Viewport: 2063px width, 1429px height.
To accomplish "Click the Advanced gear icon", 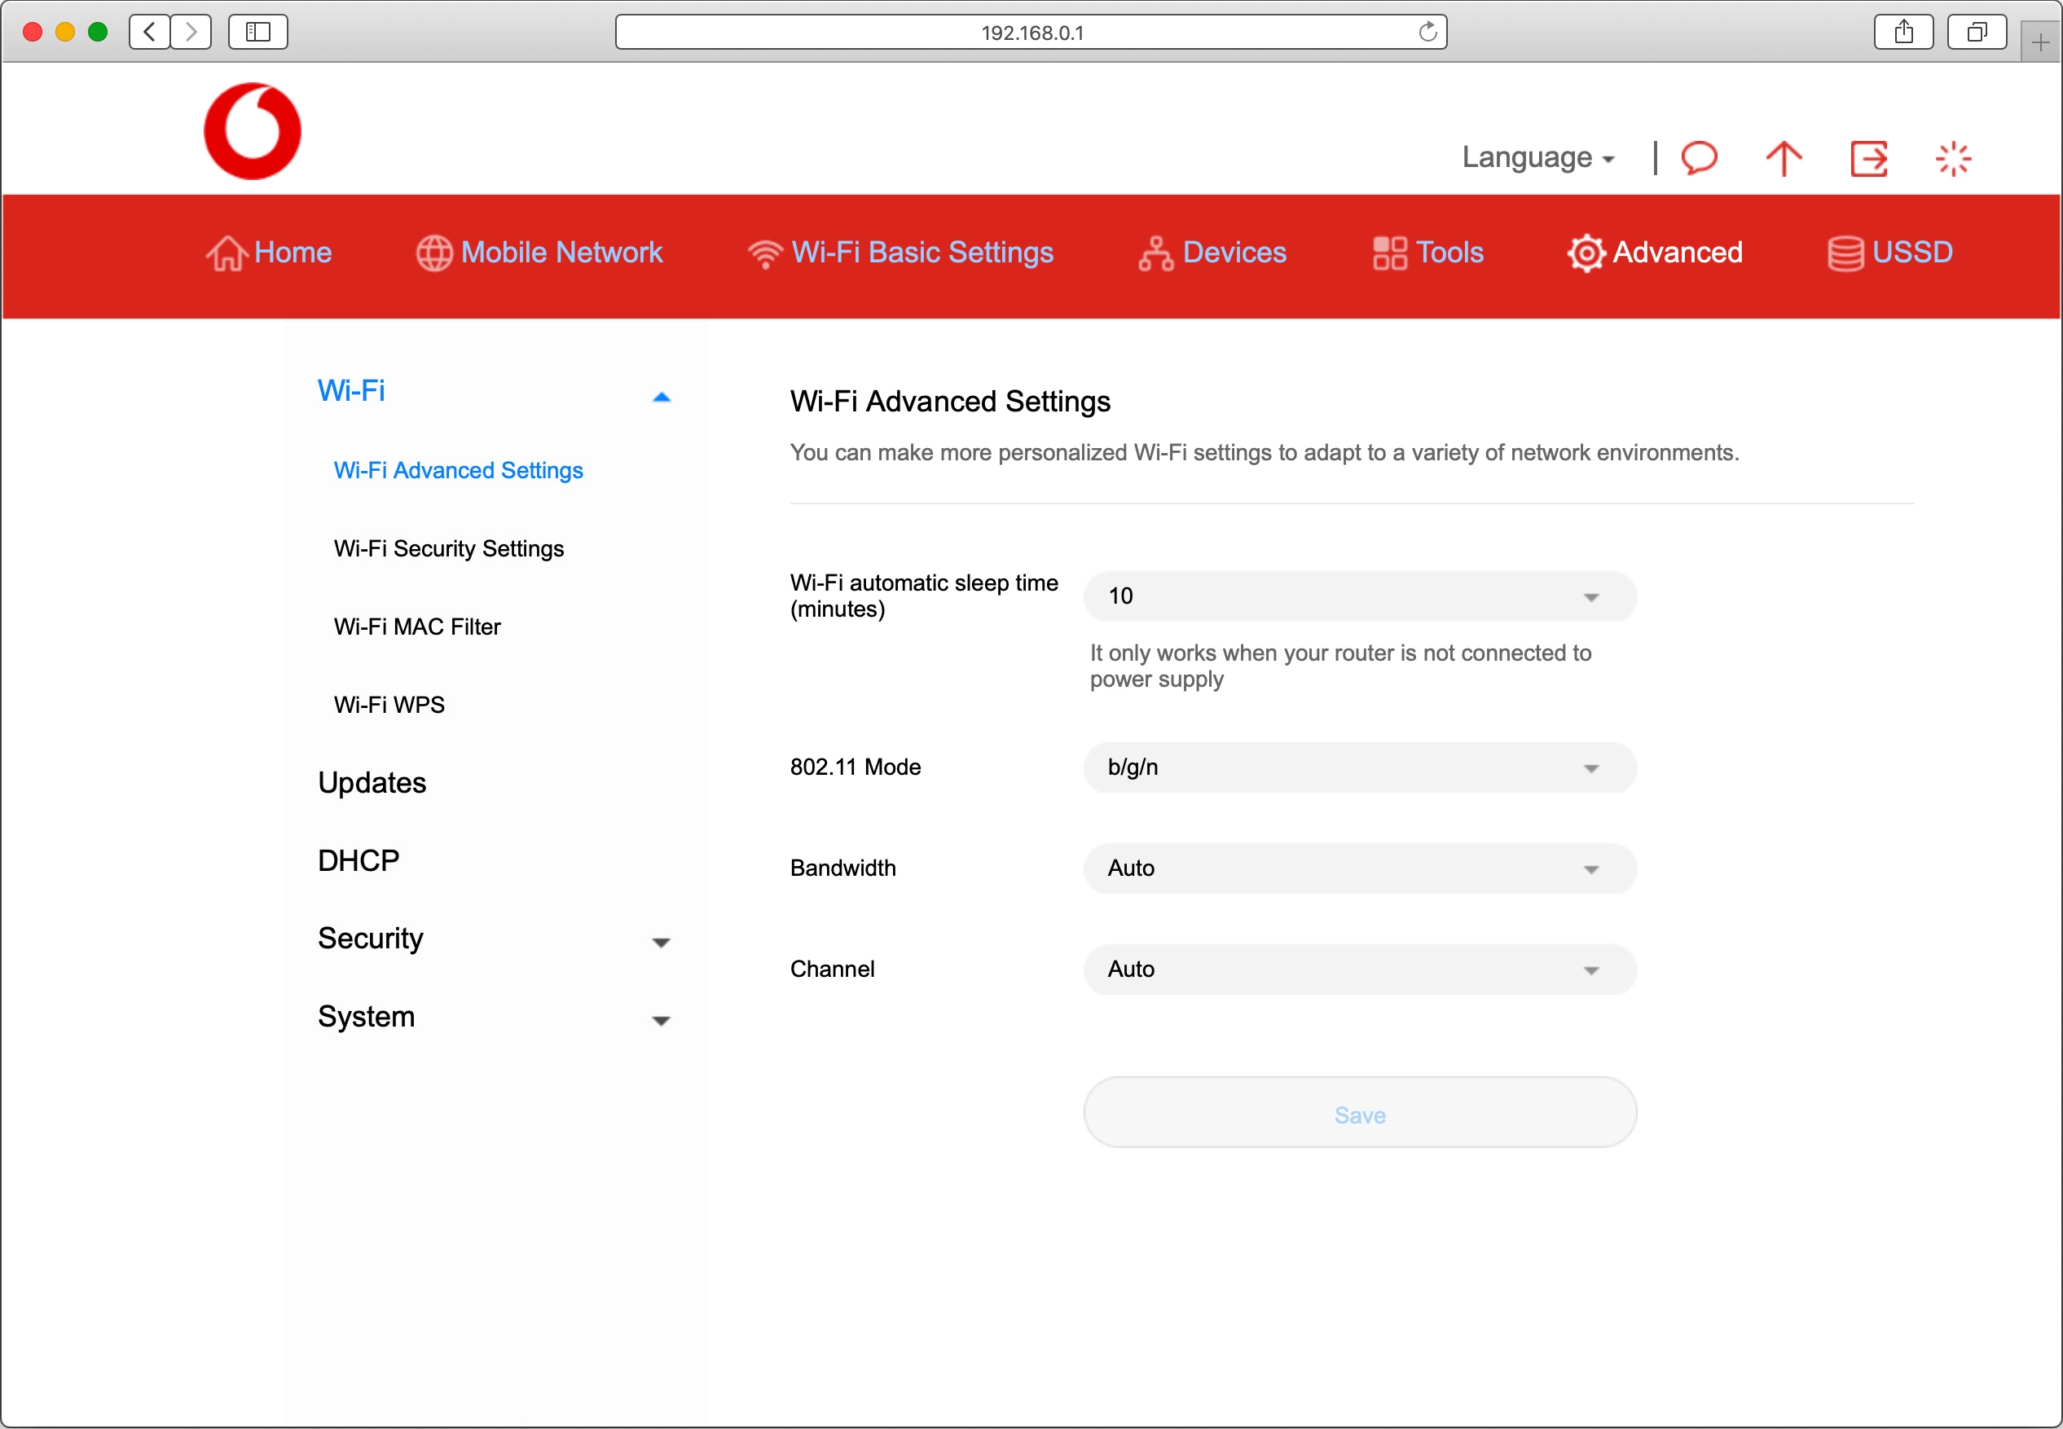I will 1585,253.
